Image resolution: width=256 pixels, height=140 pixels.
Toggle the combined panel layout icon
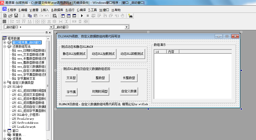[x=74, y=16]
